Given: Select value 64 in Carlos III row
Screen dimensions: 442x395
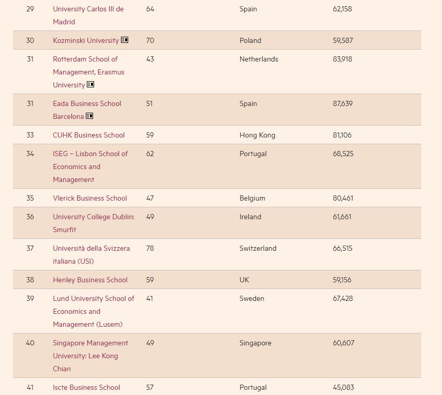Looking at the screenshot, I should pyautogui.click(x=150, y=9).
